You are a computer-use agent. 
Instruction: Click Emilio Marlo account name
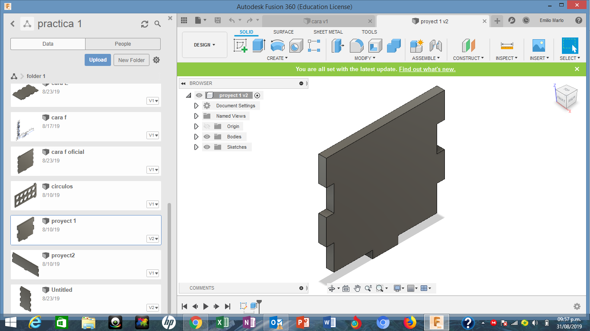tap(552, 20)
